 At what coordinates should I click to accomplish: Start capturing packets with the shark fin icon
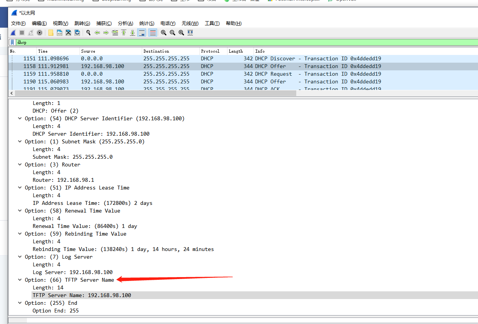point(13,33)
